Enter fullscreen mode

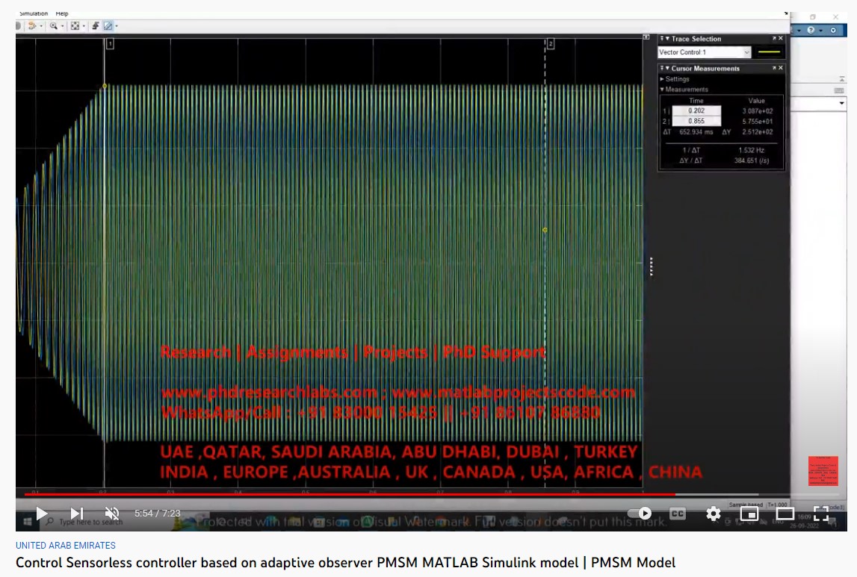820,514
